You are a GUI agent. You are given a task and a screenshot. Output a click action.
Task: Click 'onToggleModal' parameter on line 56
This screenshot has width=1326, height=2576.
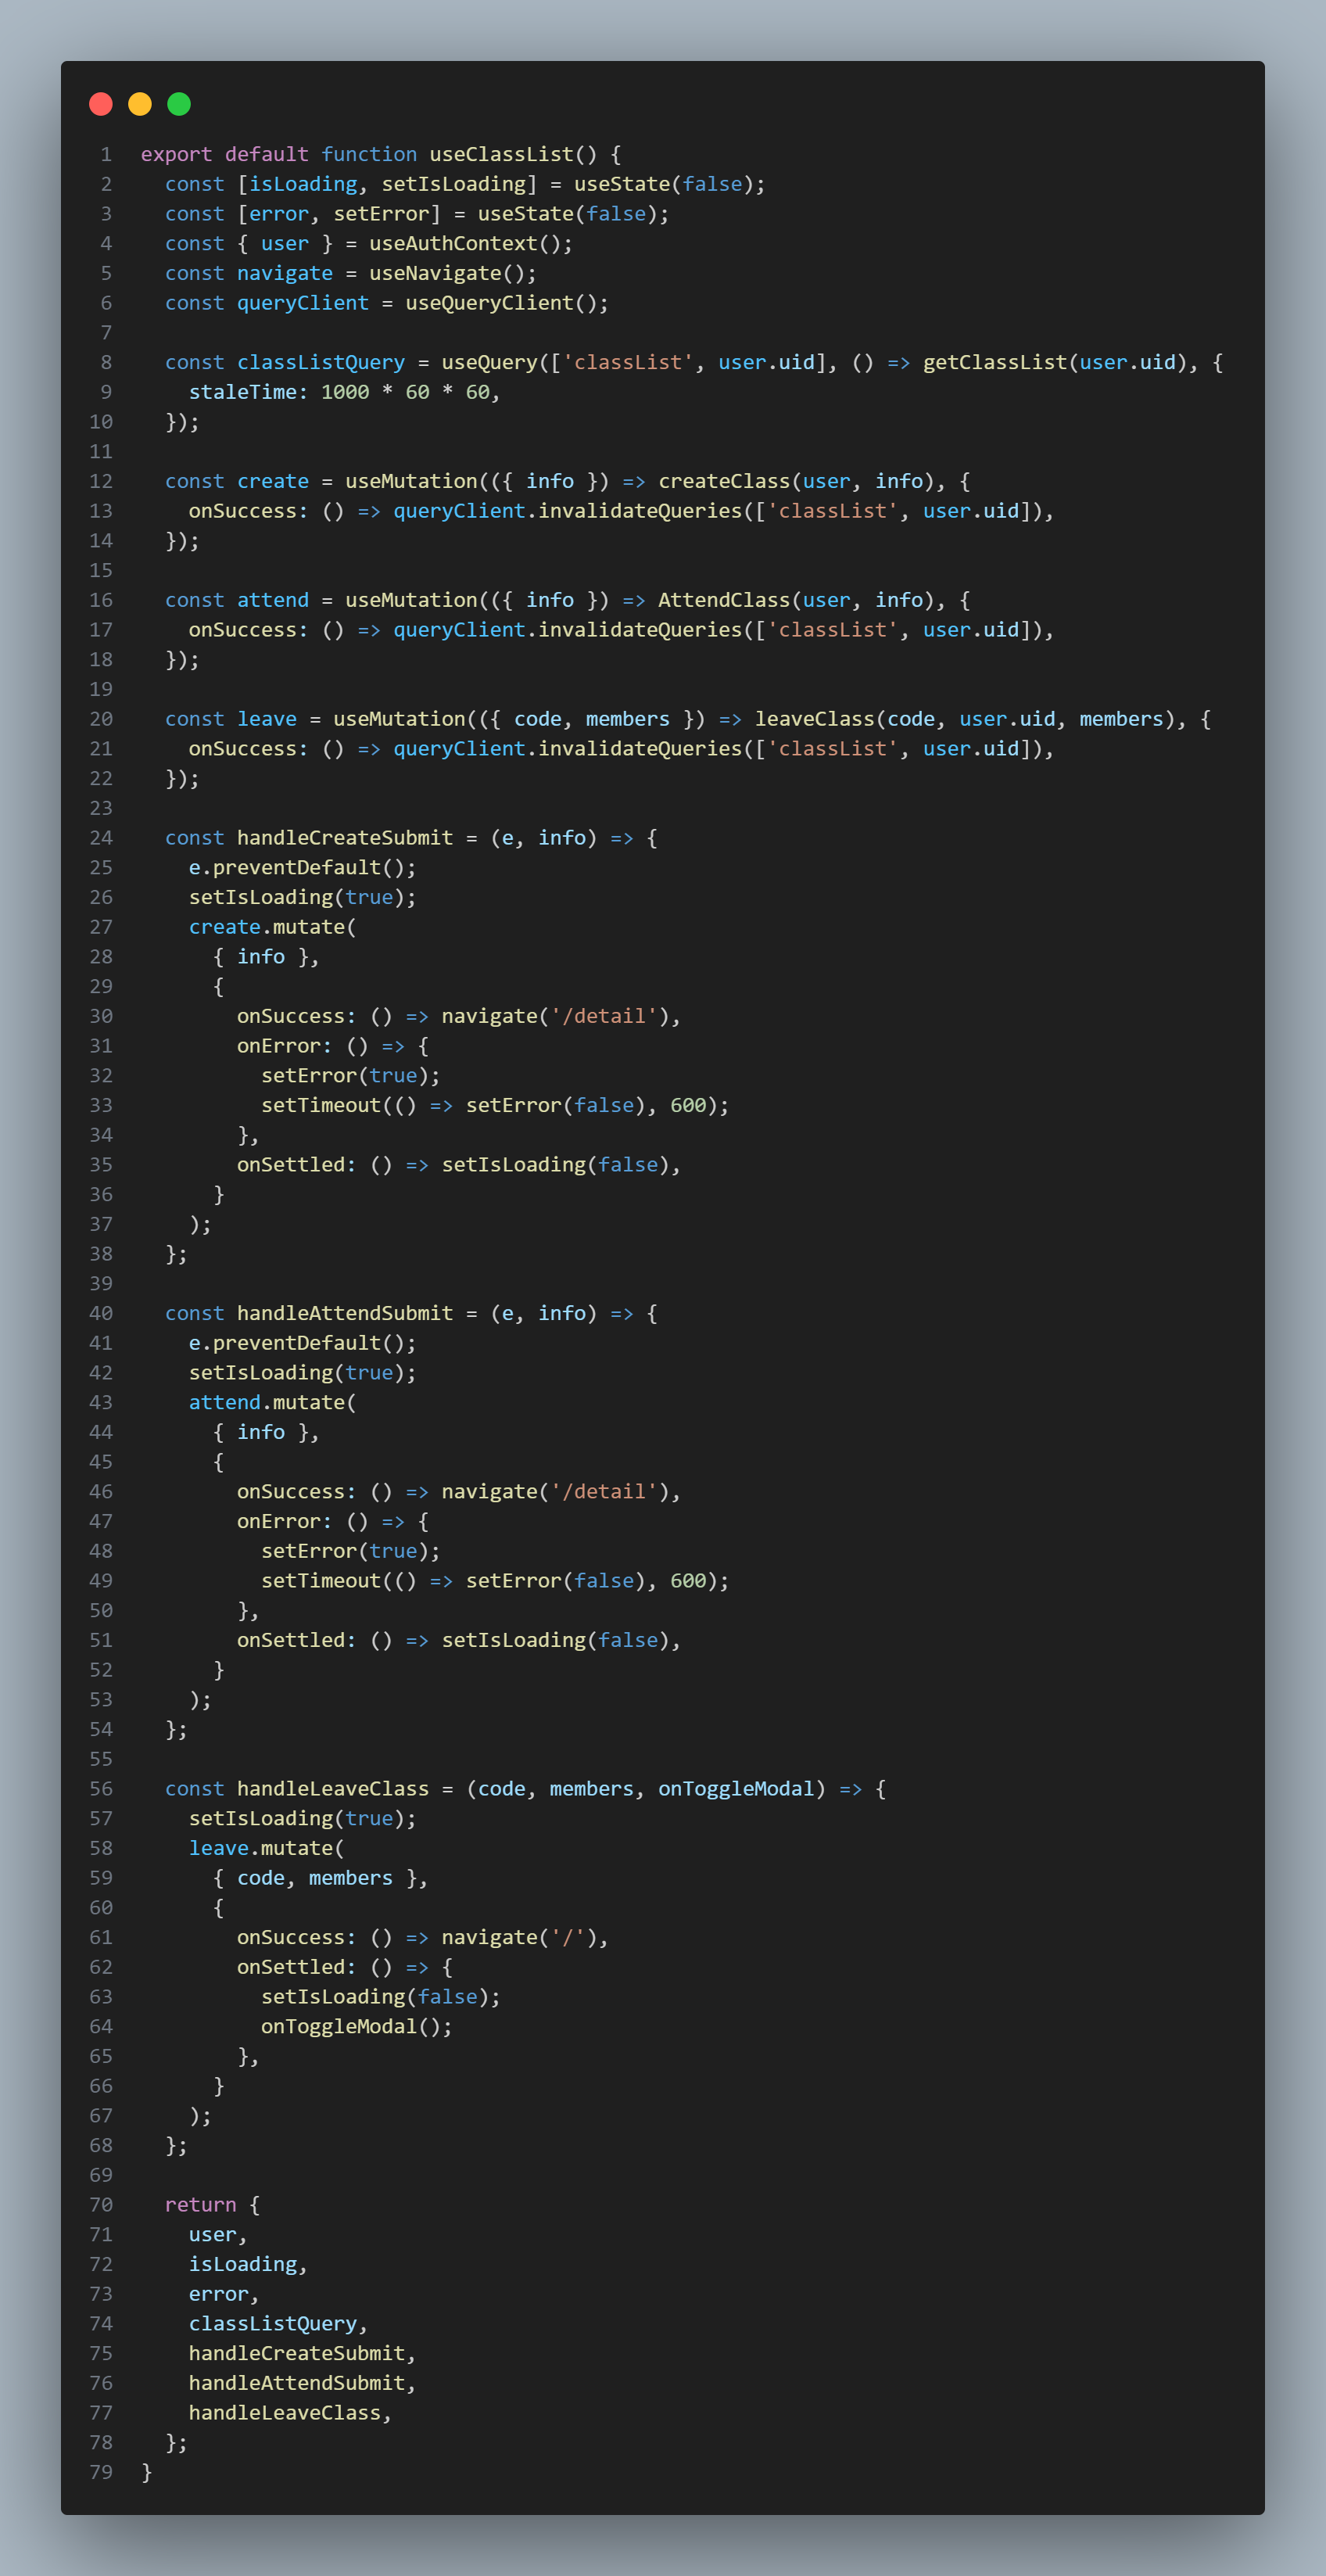pyautogui.click(x=736, y=1789)
